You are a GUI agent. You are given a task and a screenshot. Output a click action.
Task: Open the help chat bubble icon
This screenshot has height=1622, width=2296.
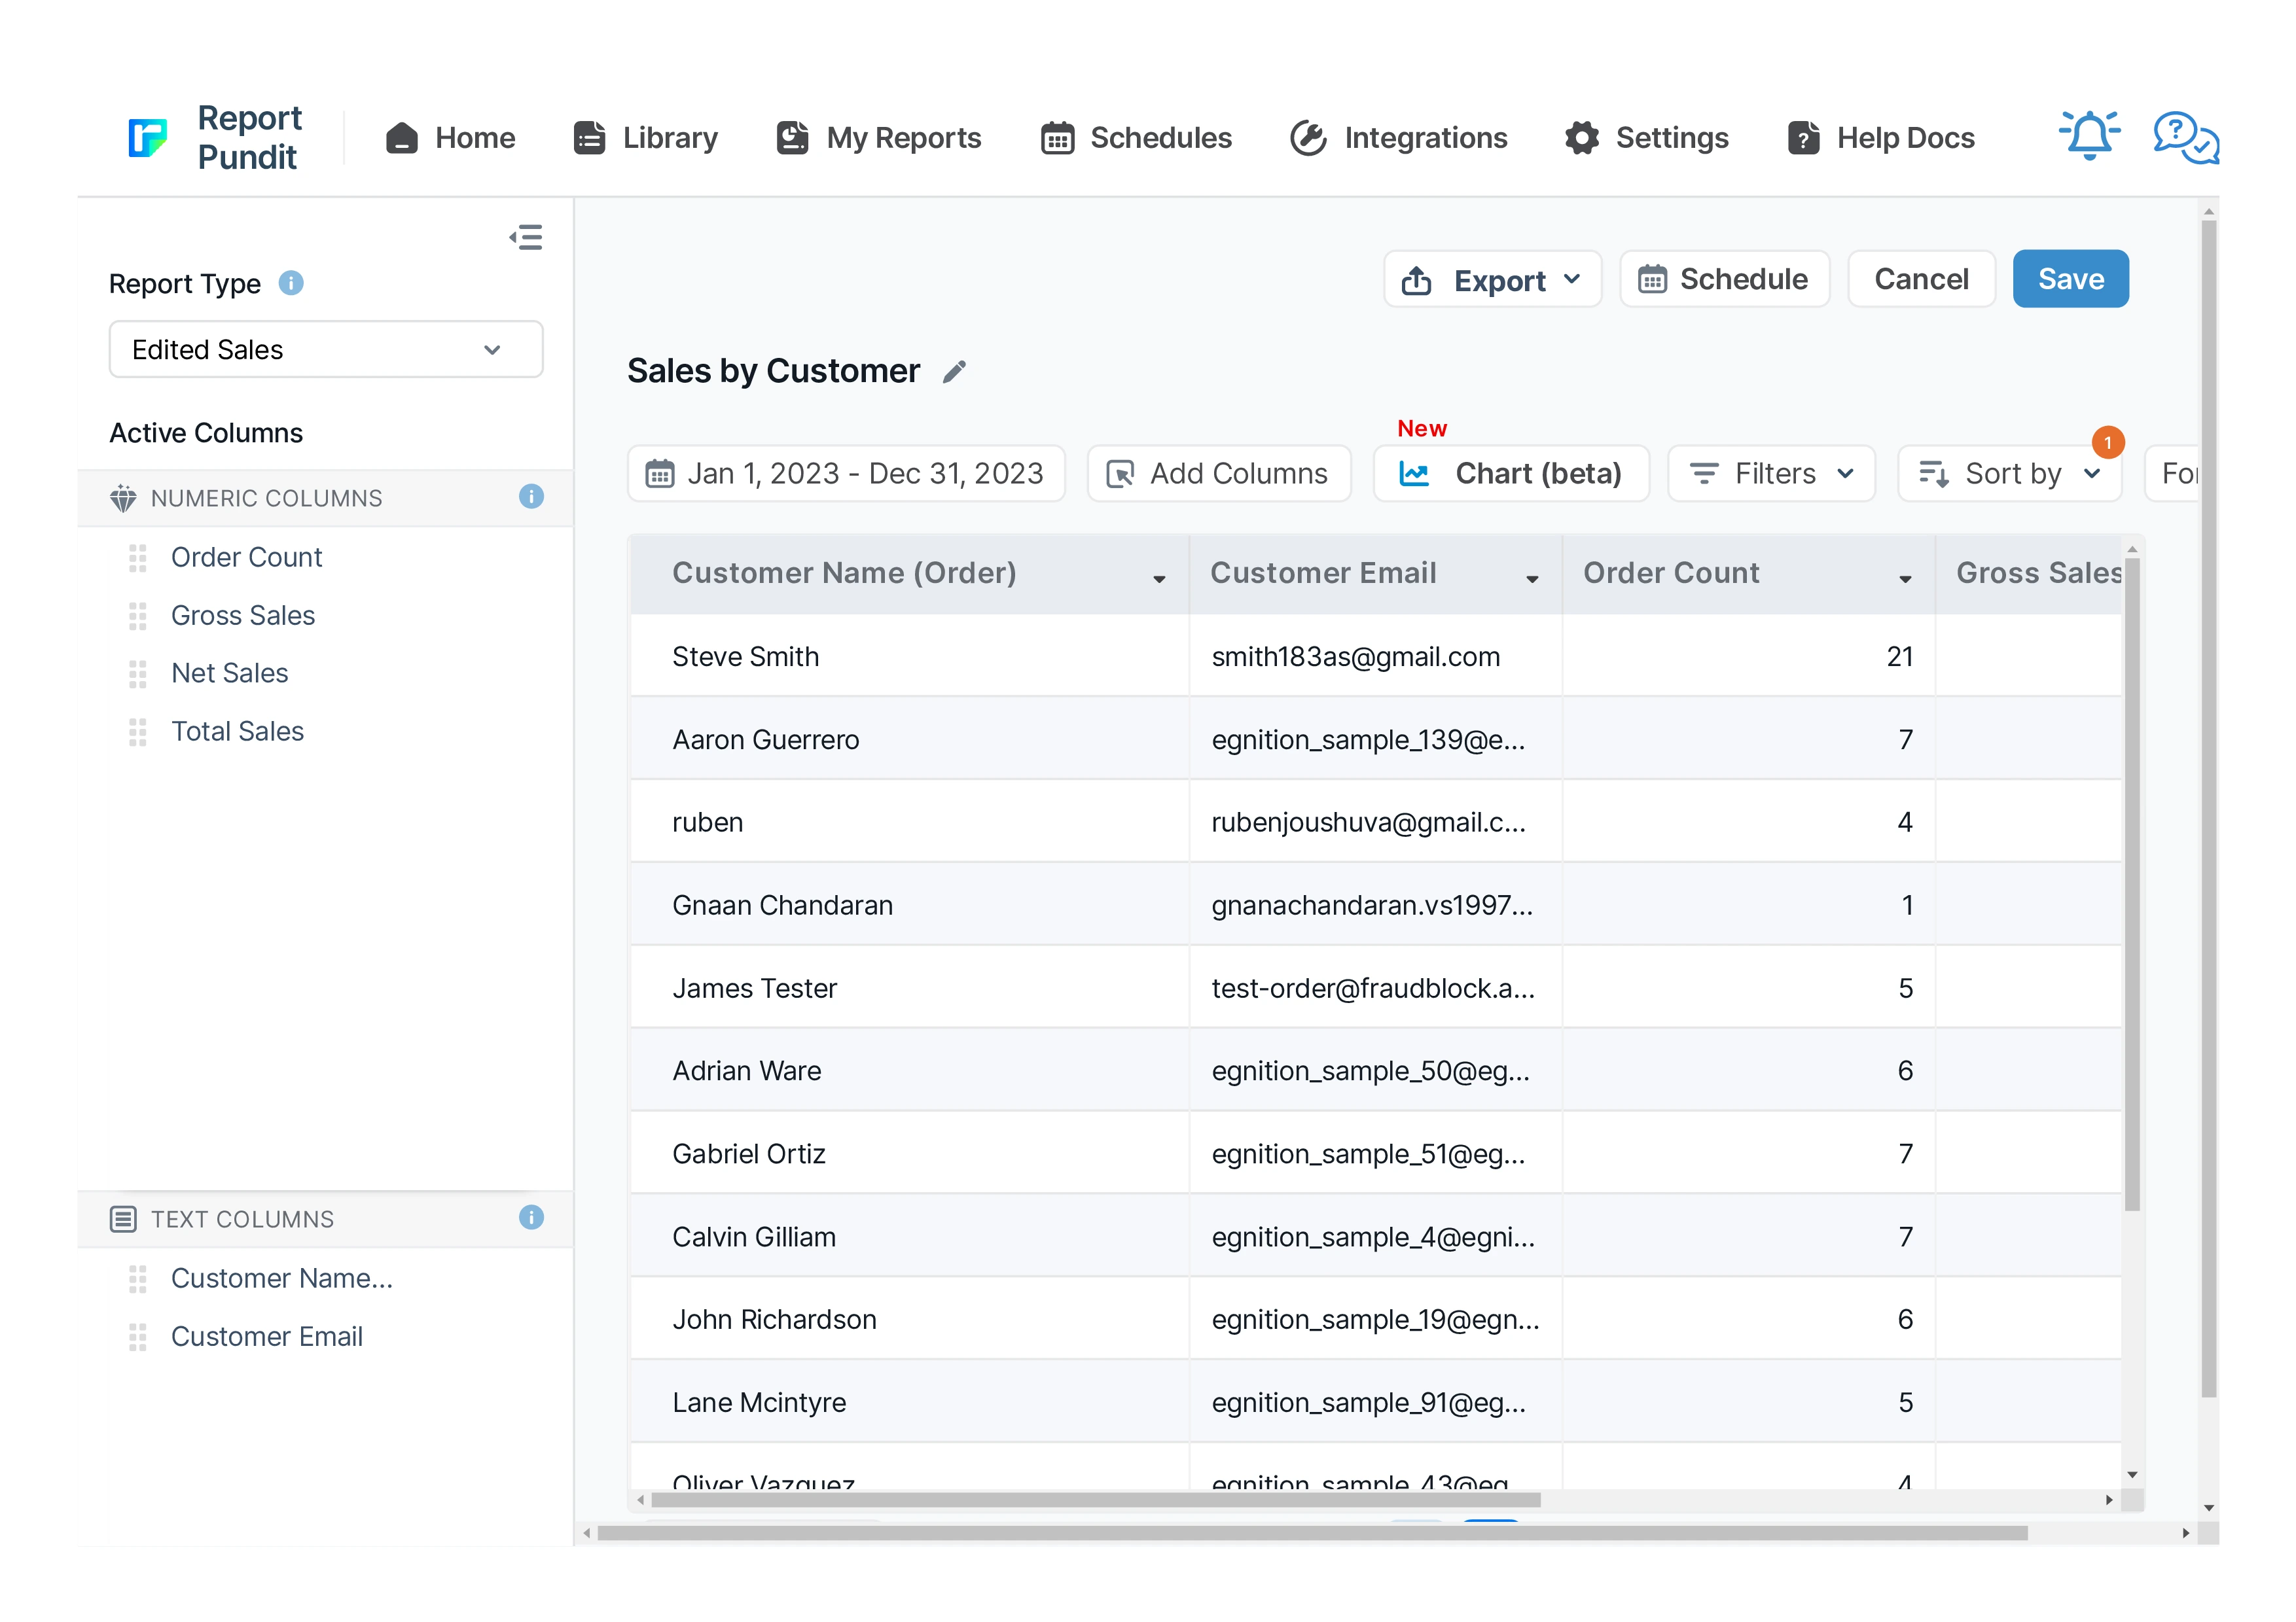click(x=2185, y=137)
